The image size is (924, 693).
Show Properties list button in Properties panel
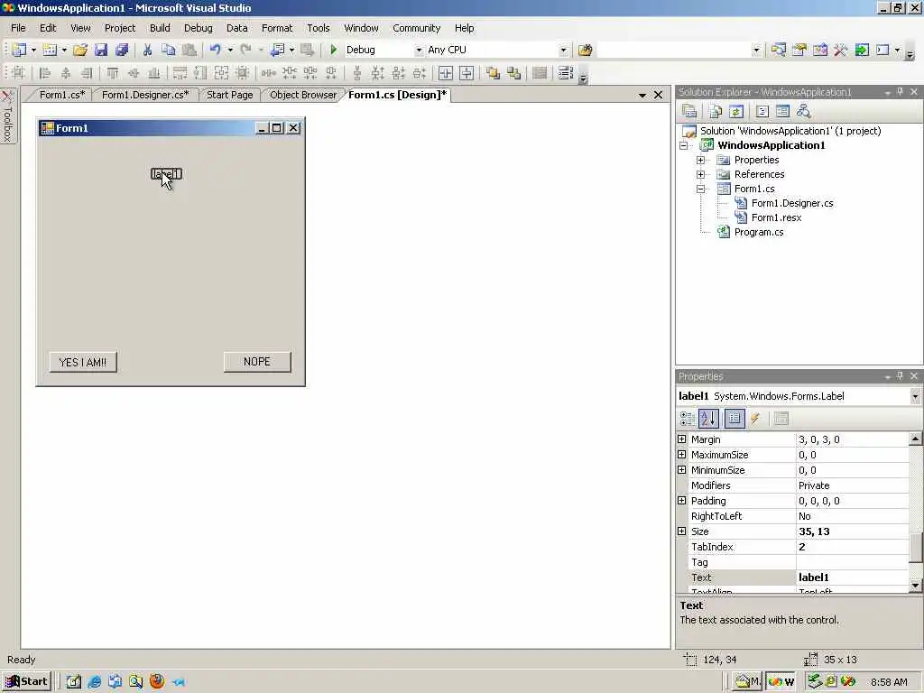pyautogui.click(x=735, y=419)
